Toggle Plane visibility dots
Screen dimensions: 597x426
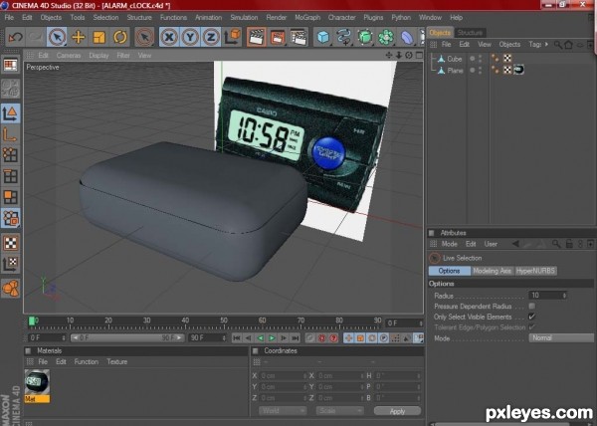(x=480, y=71)
